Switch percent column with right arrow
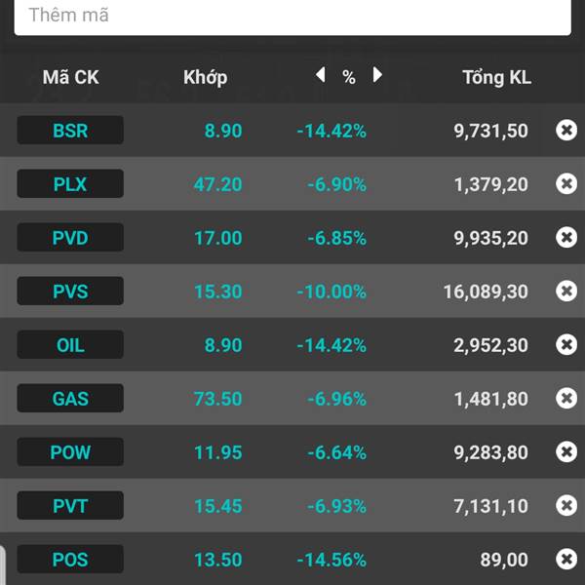 [x=377, y=76]
